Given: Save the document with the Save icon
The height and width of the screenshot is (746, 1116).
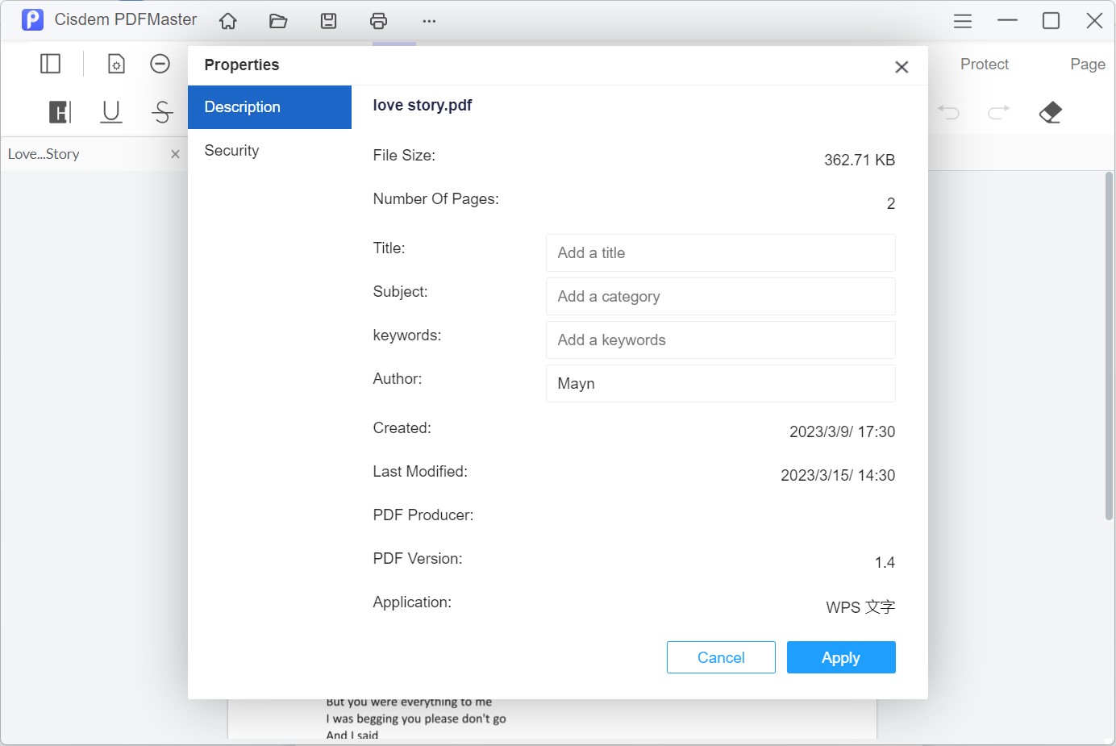Looking at the screenshot, I should pos(328,20).
